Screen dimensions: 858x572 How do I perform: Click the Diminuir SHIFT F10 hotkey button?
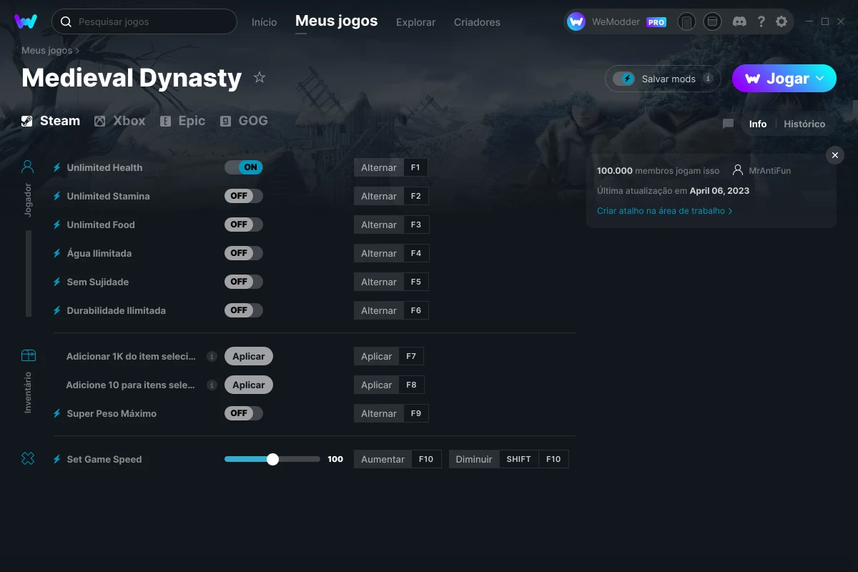click(509, 459)
